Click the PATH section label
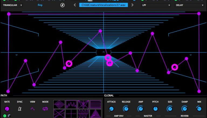207x118 pixels. tap(4, 95)
